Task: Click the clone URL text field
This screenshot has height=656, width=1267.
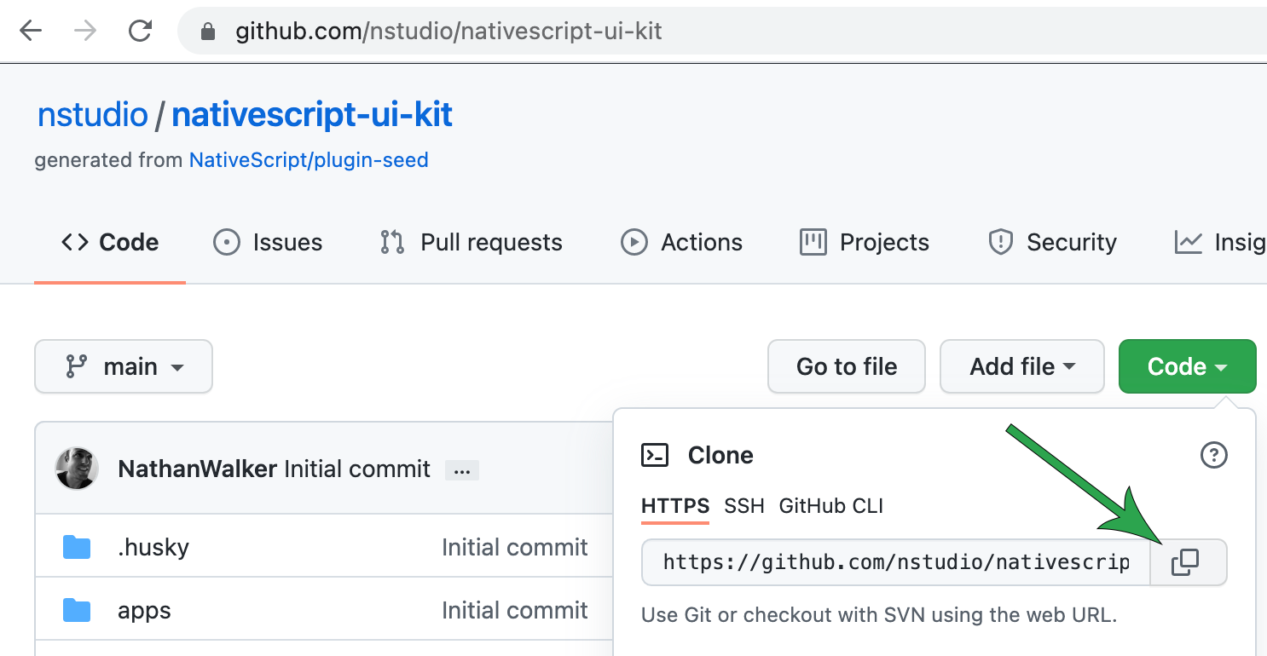Action: 896,562
